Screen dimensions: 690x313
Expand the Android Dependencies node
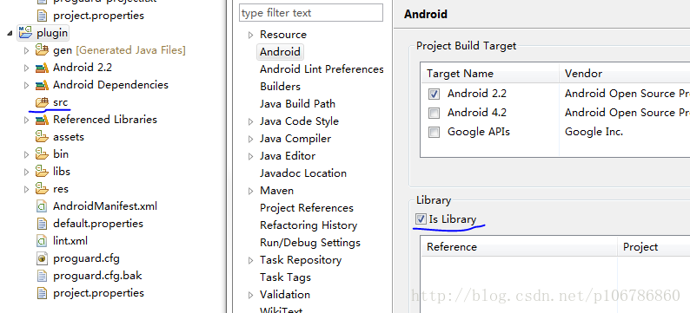(26, 85)
